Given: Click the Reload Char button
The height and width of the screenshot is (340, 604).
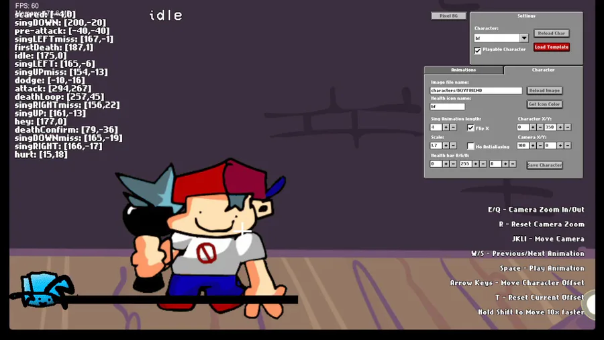Looking at the screenshot, I should pyautogui.click(x=552, y=33).
